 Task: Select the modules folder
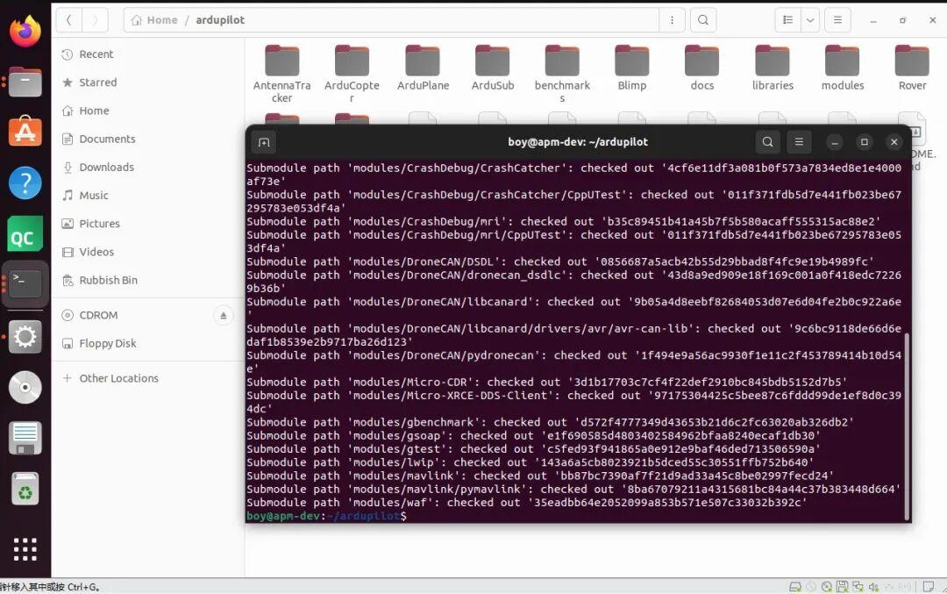[x=842, y=68]
